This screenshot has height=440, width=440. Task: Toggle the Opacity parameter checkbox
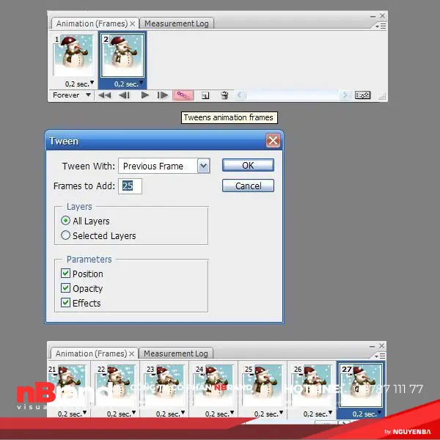(x=65, y=288)
